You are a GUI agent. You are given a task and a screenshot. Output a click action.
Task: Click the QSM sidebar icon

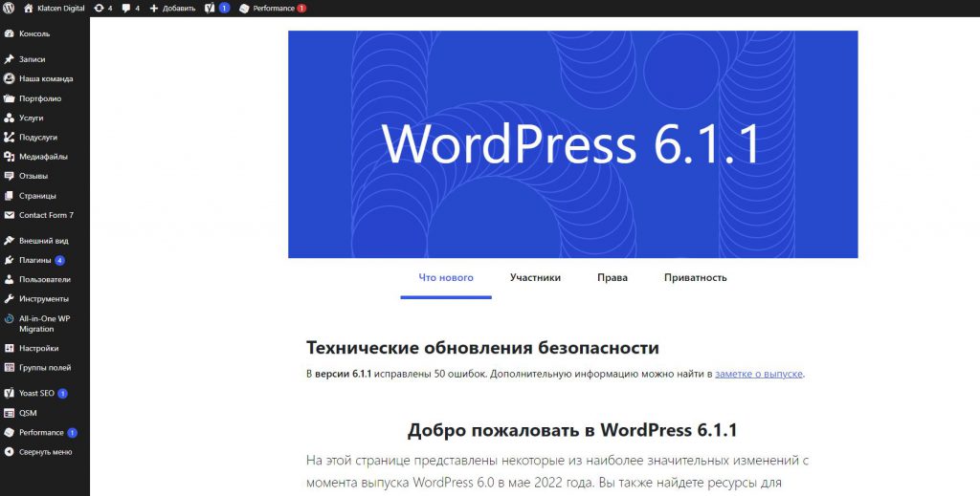click(x=9, y=413)
